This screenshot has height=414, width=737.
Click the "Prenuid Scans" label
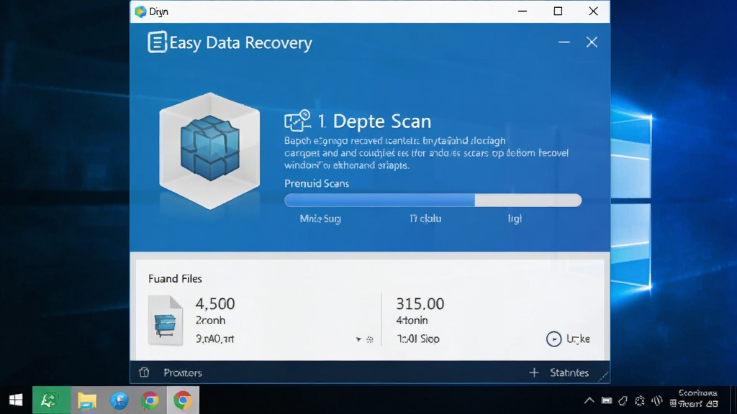point(317,183)
